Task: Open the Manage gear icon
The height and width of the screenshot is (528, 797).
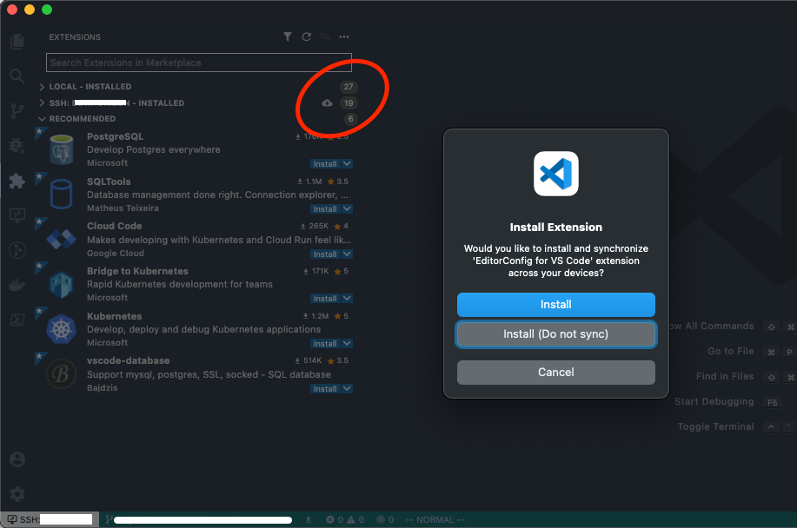Action: point(17,494)
